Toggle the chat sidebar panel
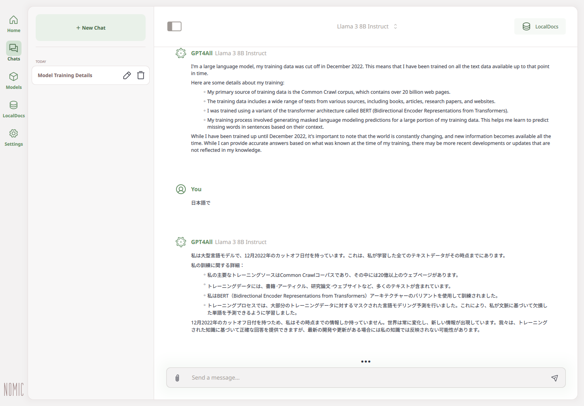The width and height of the screenshot is (584, 406). click(x=174, y=26)
